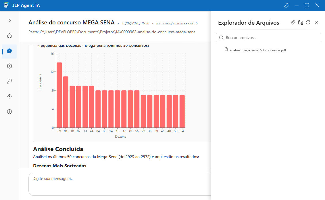Refresh the file explorer list
Screen dimensions: 325x200
(308, 22)
